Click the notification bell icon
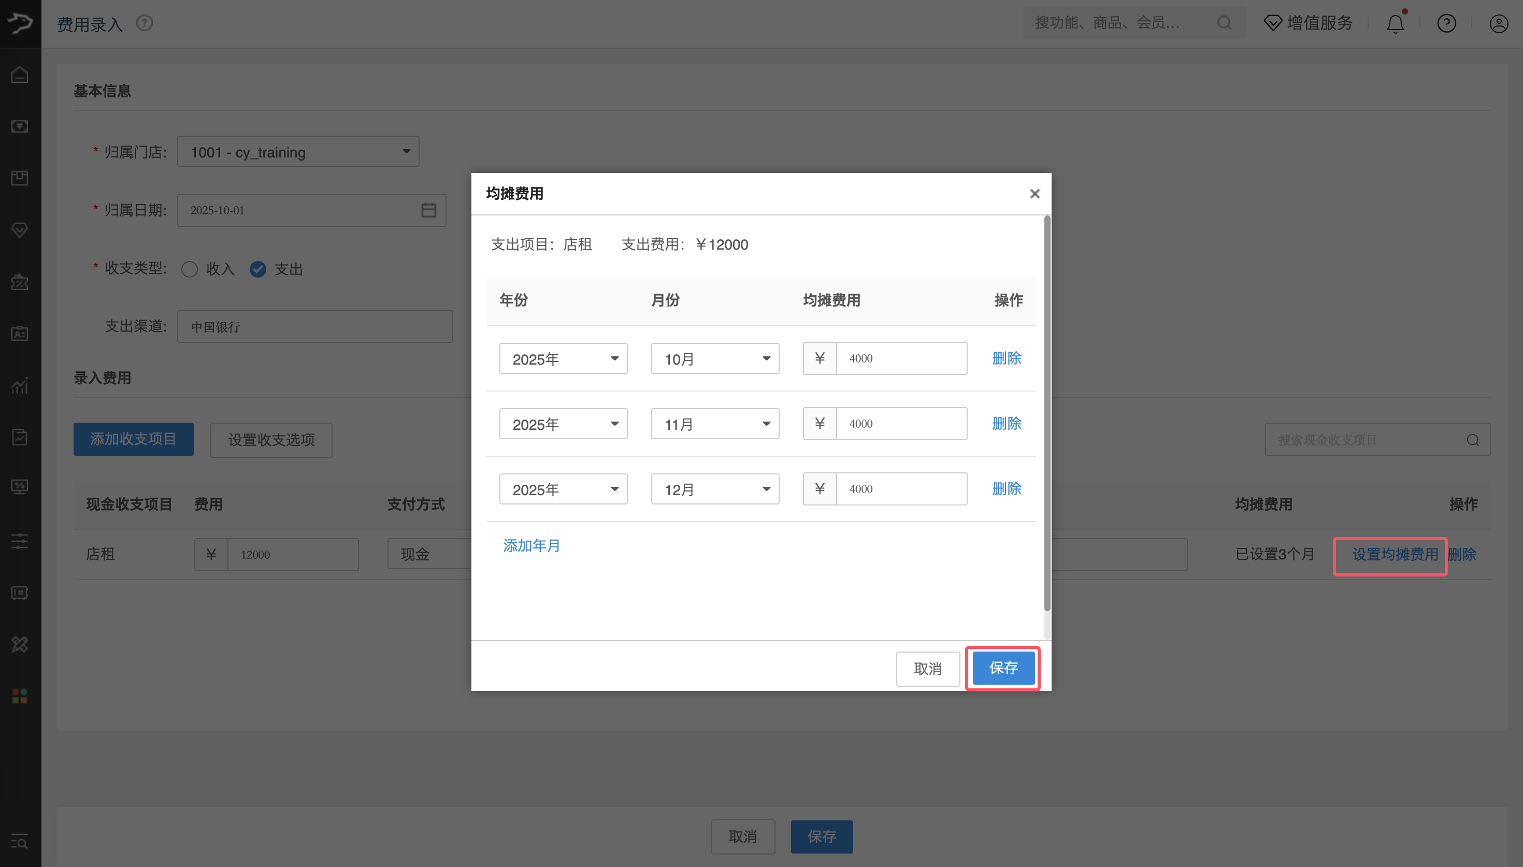Image resolution: width=1523 pixels, height=867 pixels. (x=1395, y=23)
